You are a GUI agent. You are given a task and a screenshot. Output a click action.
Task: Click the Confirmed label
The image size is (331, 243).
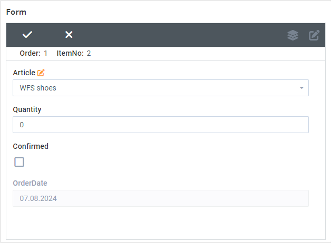[x=31, y=146]
